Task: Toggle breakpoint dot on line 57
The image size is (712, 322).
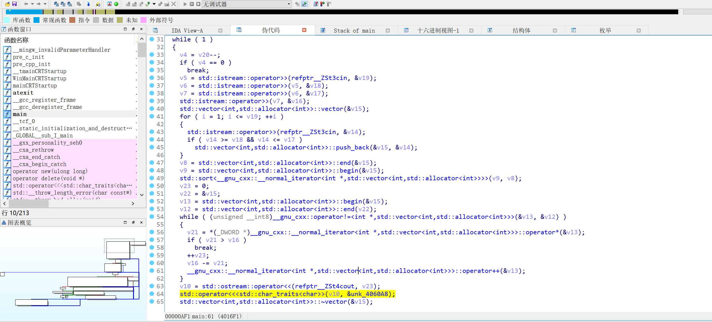Action: click(152, 240)
